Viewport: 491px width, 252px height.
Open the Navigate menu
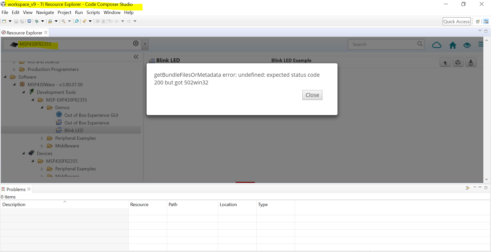(45, 12)
